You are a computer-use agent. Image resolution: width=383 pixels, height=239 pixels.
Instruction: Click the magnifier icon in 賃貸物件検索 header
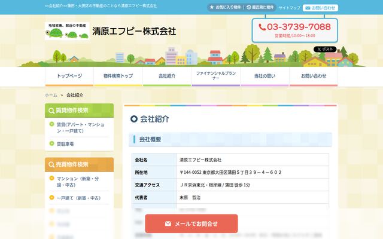51,111
